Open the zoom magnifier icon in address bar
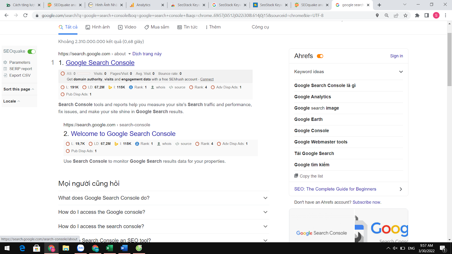Screen dimensions: 452x254 pyautogui.click(x=387, y=16)
